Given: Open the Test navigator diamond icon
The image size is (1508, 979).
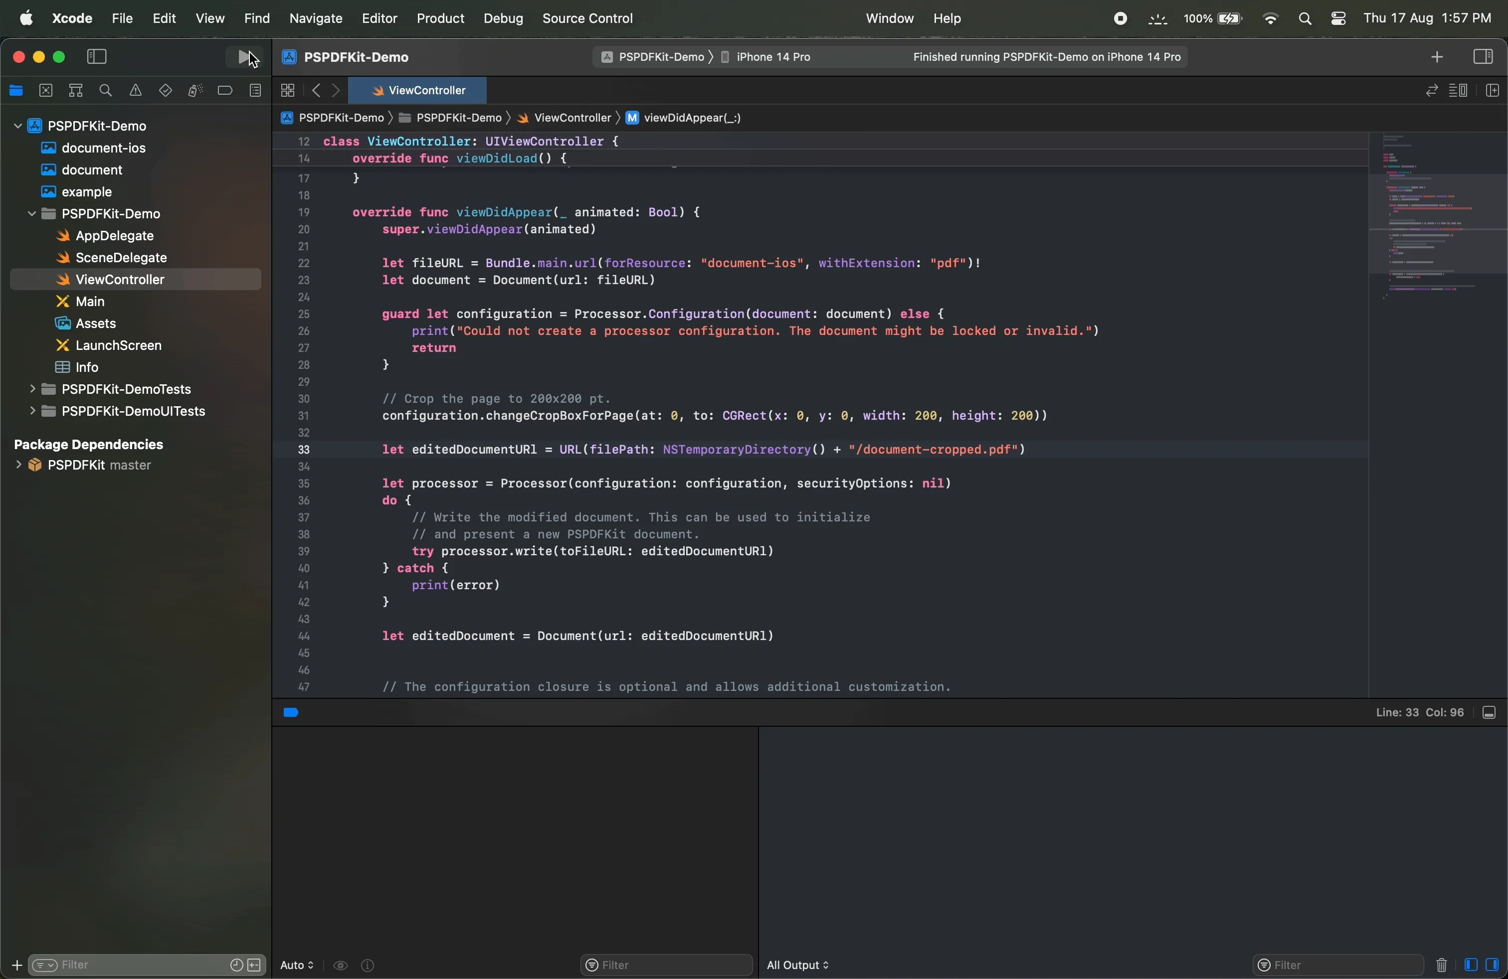Looking at the screenshot, I should click(166, 91).
